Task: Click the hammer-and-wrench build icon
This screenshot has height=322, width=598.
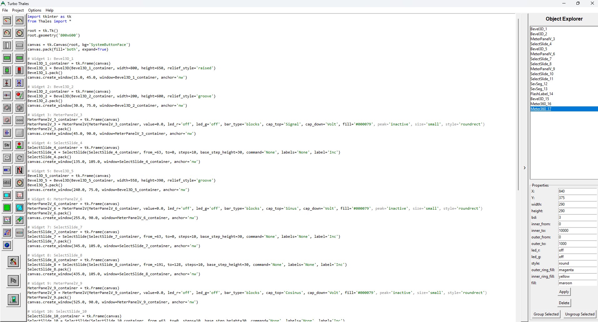Action: pyautogui.click(x=13, y=262)
